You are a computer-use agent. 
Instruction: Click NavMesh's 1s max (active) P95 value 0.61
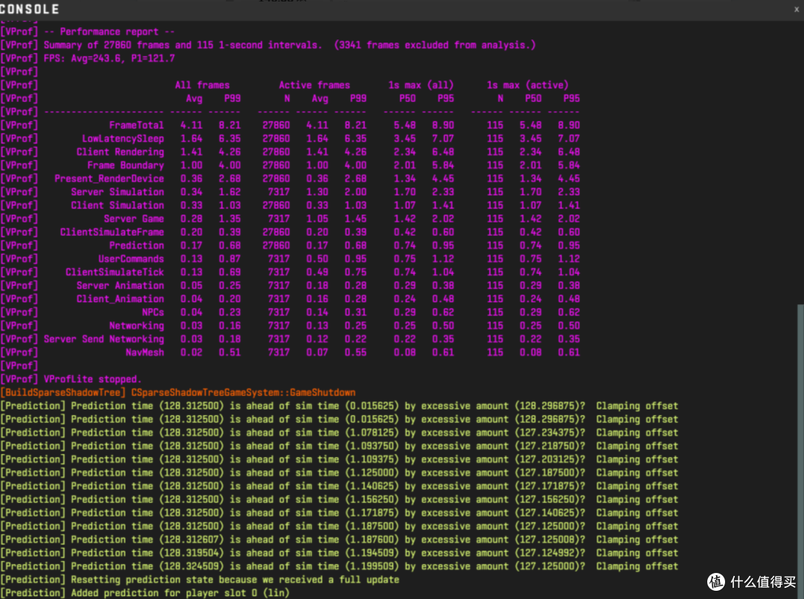569,352
